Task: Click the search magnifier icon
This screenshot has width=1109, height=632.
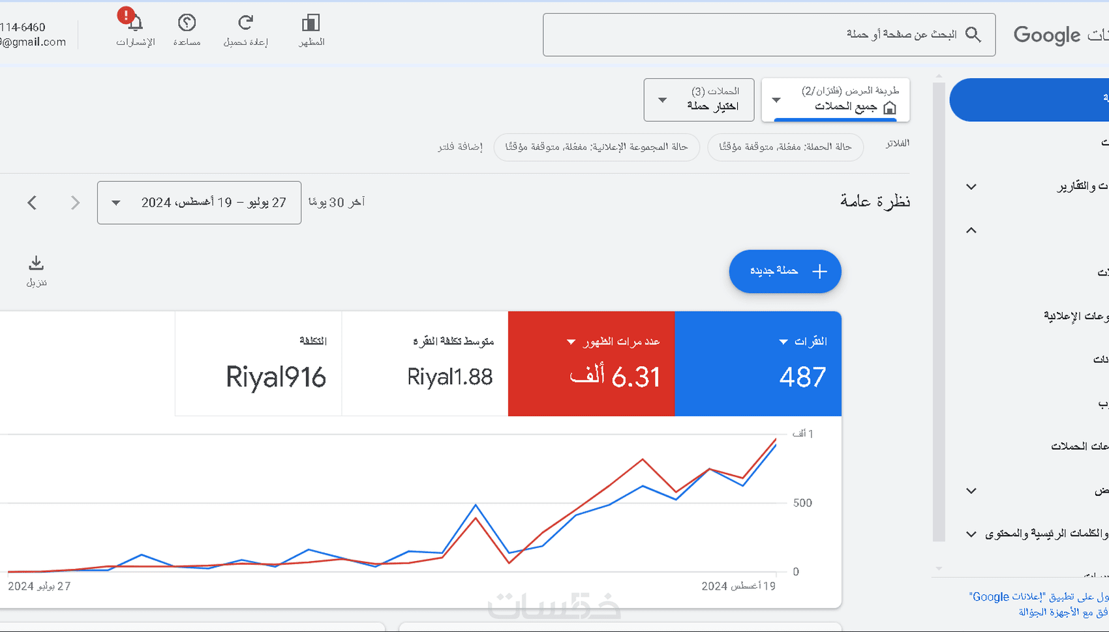Action: 973,35
